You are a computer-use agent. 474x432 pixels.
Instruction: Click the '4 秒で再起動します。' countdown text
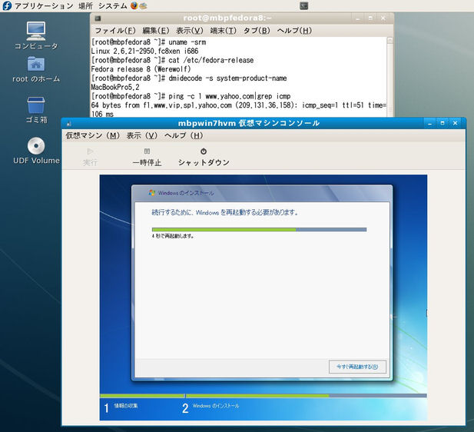pyautogui.click(x=173, y=236)
